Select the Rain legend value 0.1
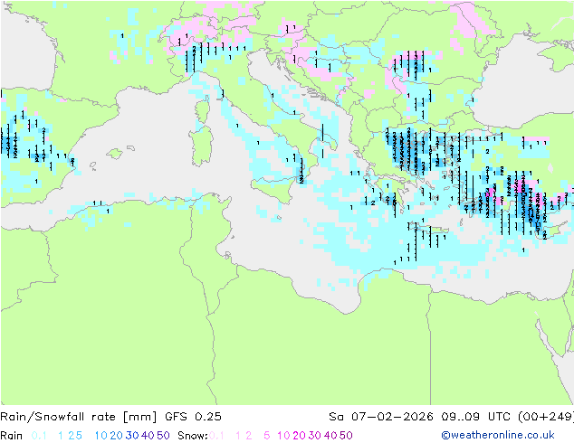Image resolution: width=574 pixels, height=443 pixels. coord(39,436)
